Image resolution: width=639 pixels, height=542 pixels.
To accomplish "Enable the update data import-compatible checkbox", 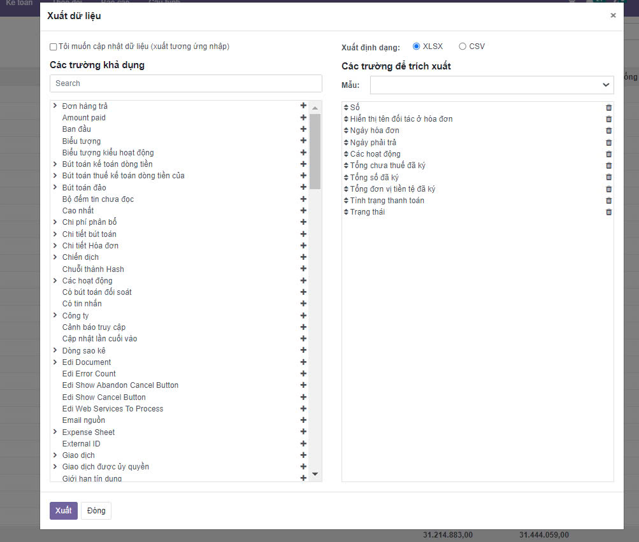I will click(54, 47).
